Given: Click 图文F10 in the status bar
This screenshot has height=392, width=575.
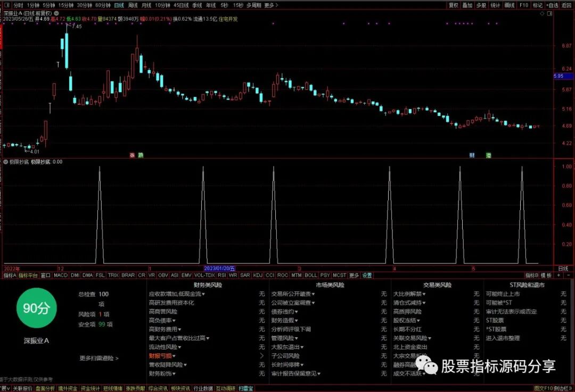Looking at the screenshot, I should [x=544, y=388].
